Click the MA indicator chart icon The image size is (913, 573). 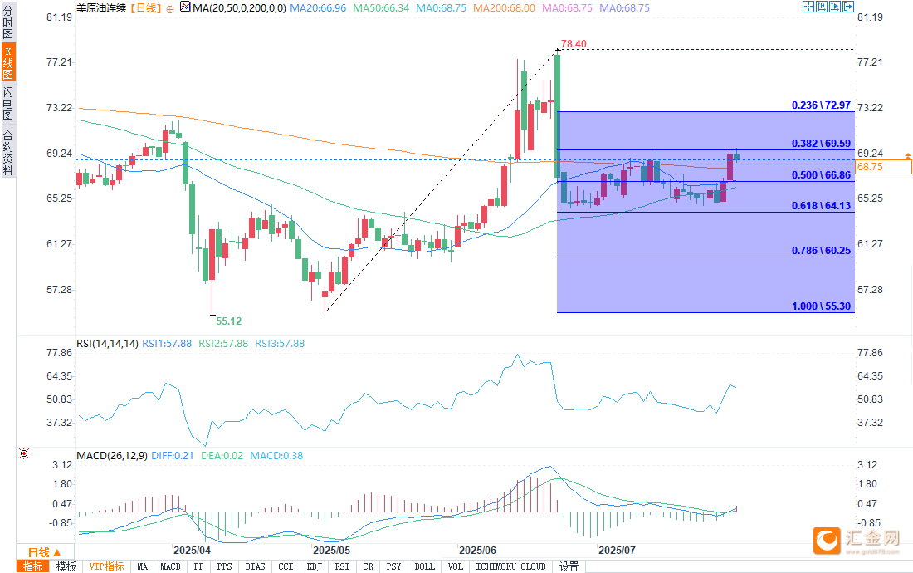tap(185, 7)
